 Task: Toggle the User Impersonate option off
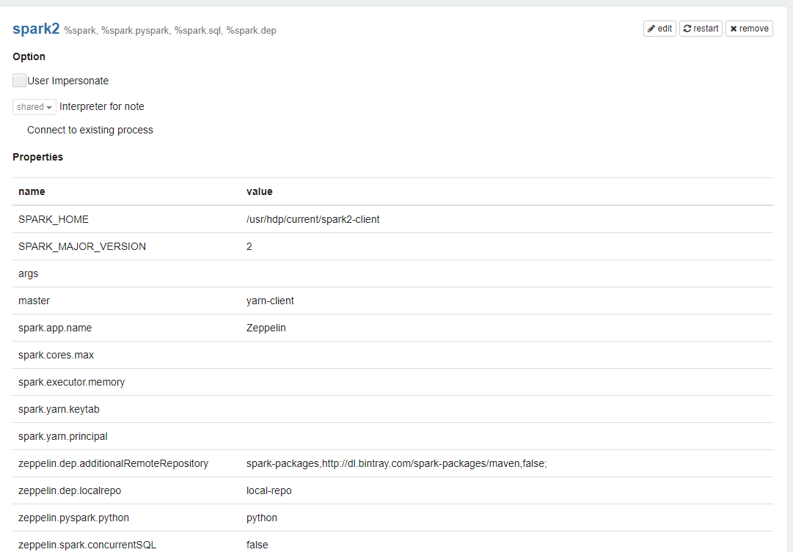(19, 80)
